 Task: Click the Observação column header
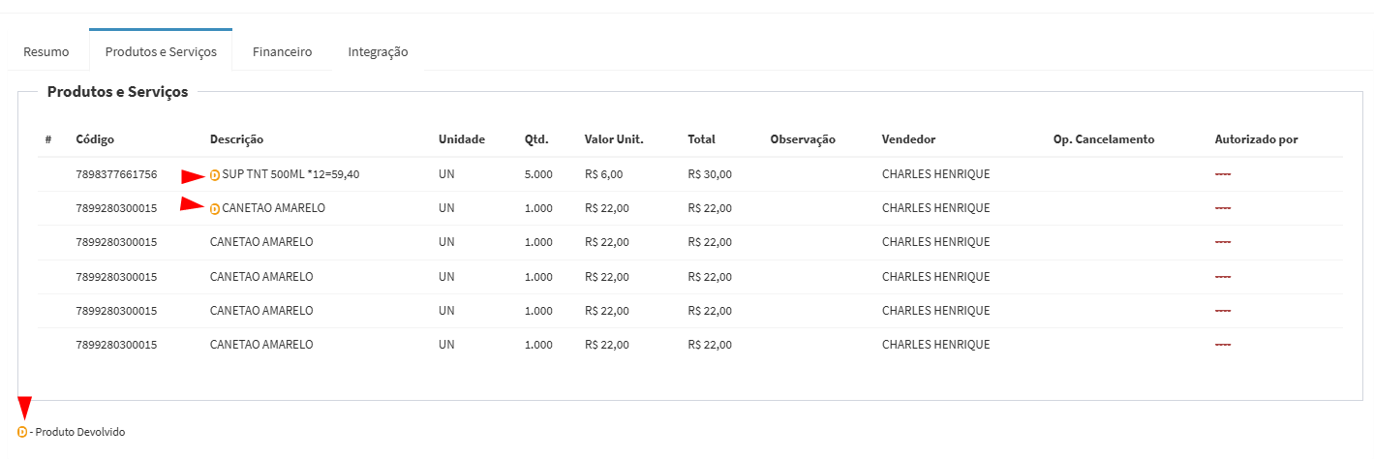point(803,139)
